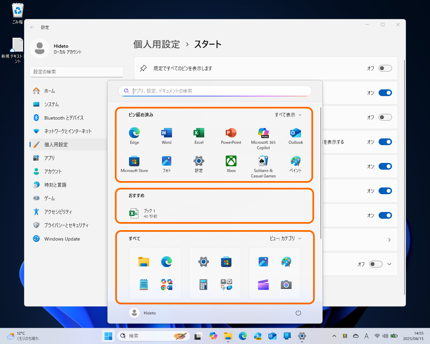Click the taskbar 検索 box
The image size is (430, 344).
[x=154, y=336]
